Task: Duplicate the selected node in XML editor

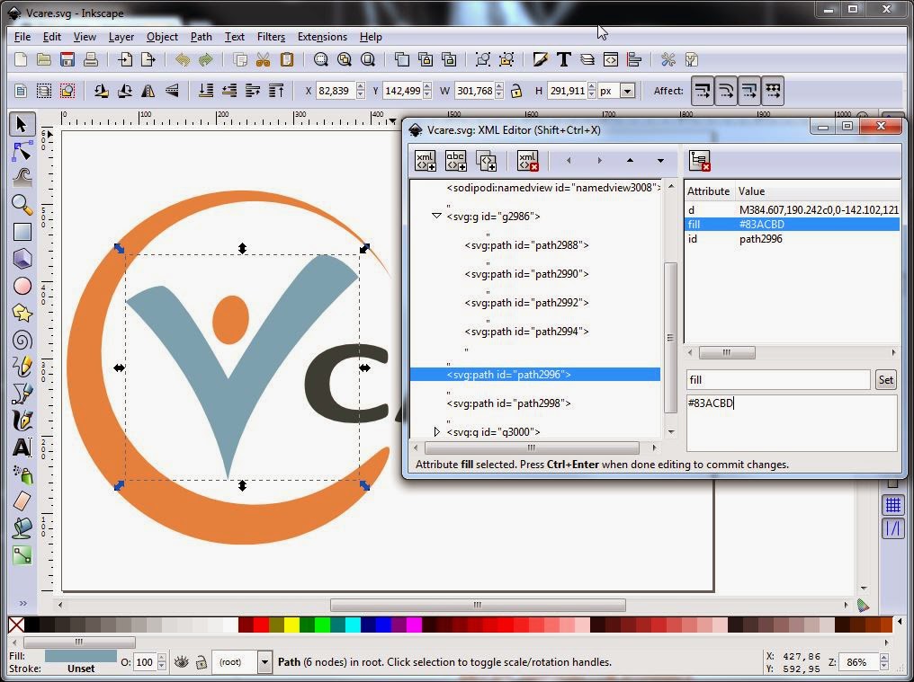Action: [487, 161]
